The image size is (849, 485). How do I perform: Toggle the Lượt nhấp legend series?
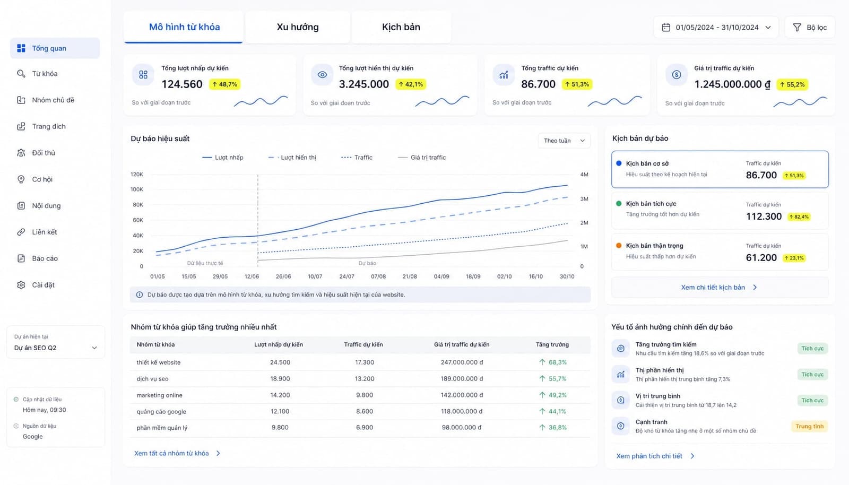click(x=223, y=158)
